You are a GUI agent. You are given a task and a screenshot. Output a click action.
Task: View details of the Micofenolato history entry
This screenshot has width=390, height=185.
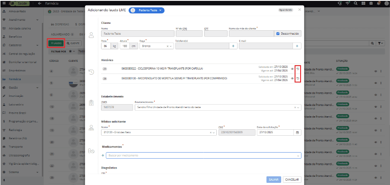coord(292,78)
